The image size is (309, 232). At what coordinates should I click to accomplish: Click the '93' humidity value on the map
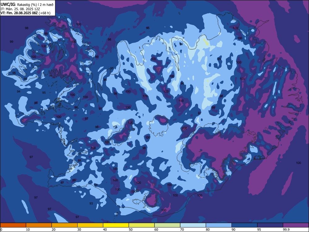(x=91, y=204)
